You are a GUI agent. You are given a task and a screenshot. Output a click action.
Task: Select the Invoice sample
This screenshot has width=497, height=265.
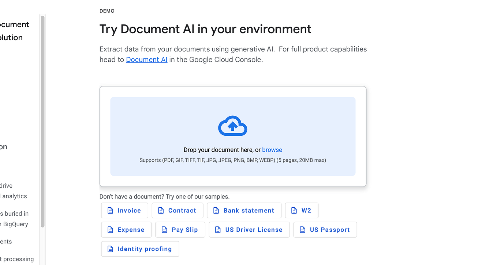point(124,210)
